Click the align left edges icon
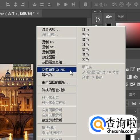 [8, 5]
